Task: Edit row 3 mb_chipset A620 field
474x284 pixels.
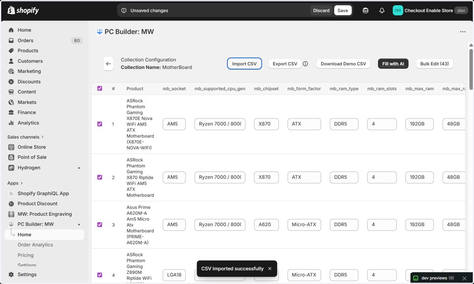Action: (266, 225)
